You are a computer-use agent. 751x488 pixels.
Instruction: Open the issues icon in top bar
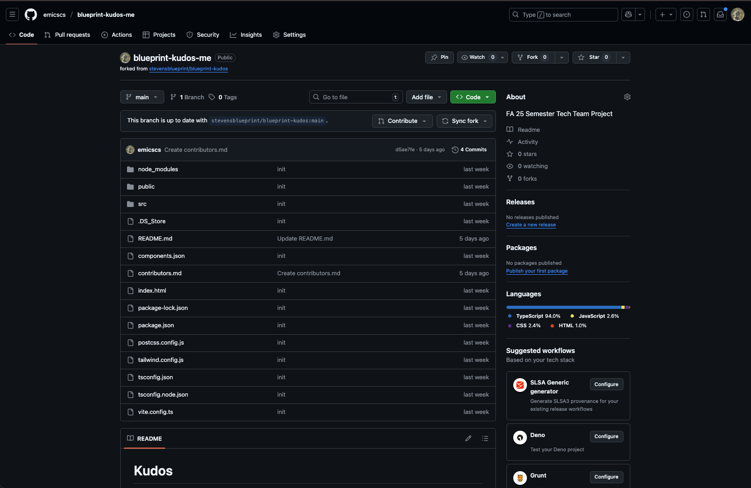pos(686,15)
